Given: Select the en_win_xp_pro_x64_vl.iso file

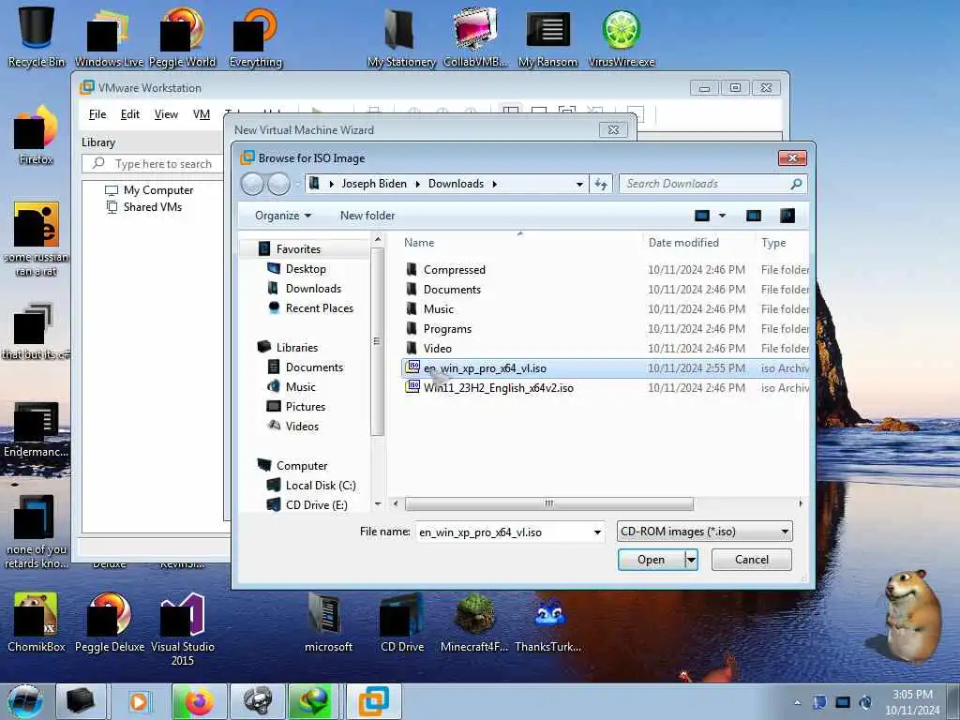Looking at the screenshot, I should (605, 367).
